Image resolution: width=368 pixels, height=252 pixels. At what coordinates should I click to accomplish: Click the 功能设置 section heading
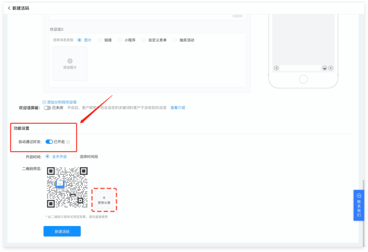[x=21, y=129]
